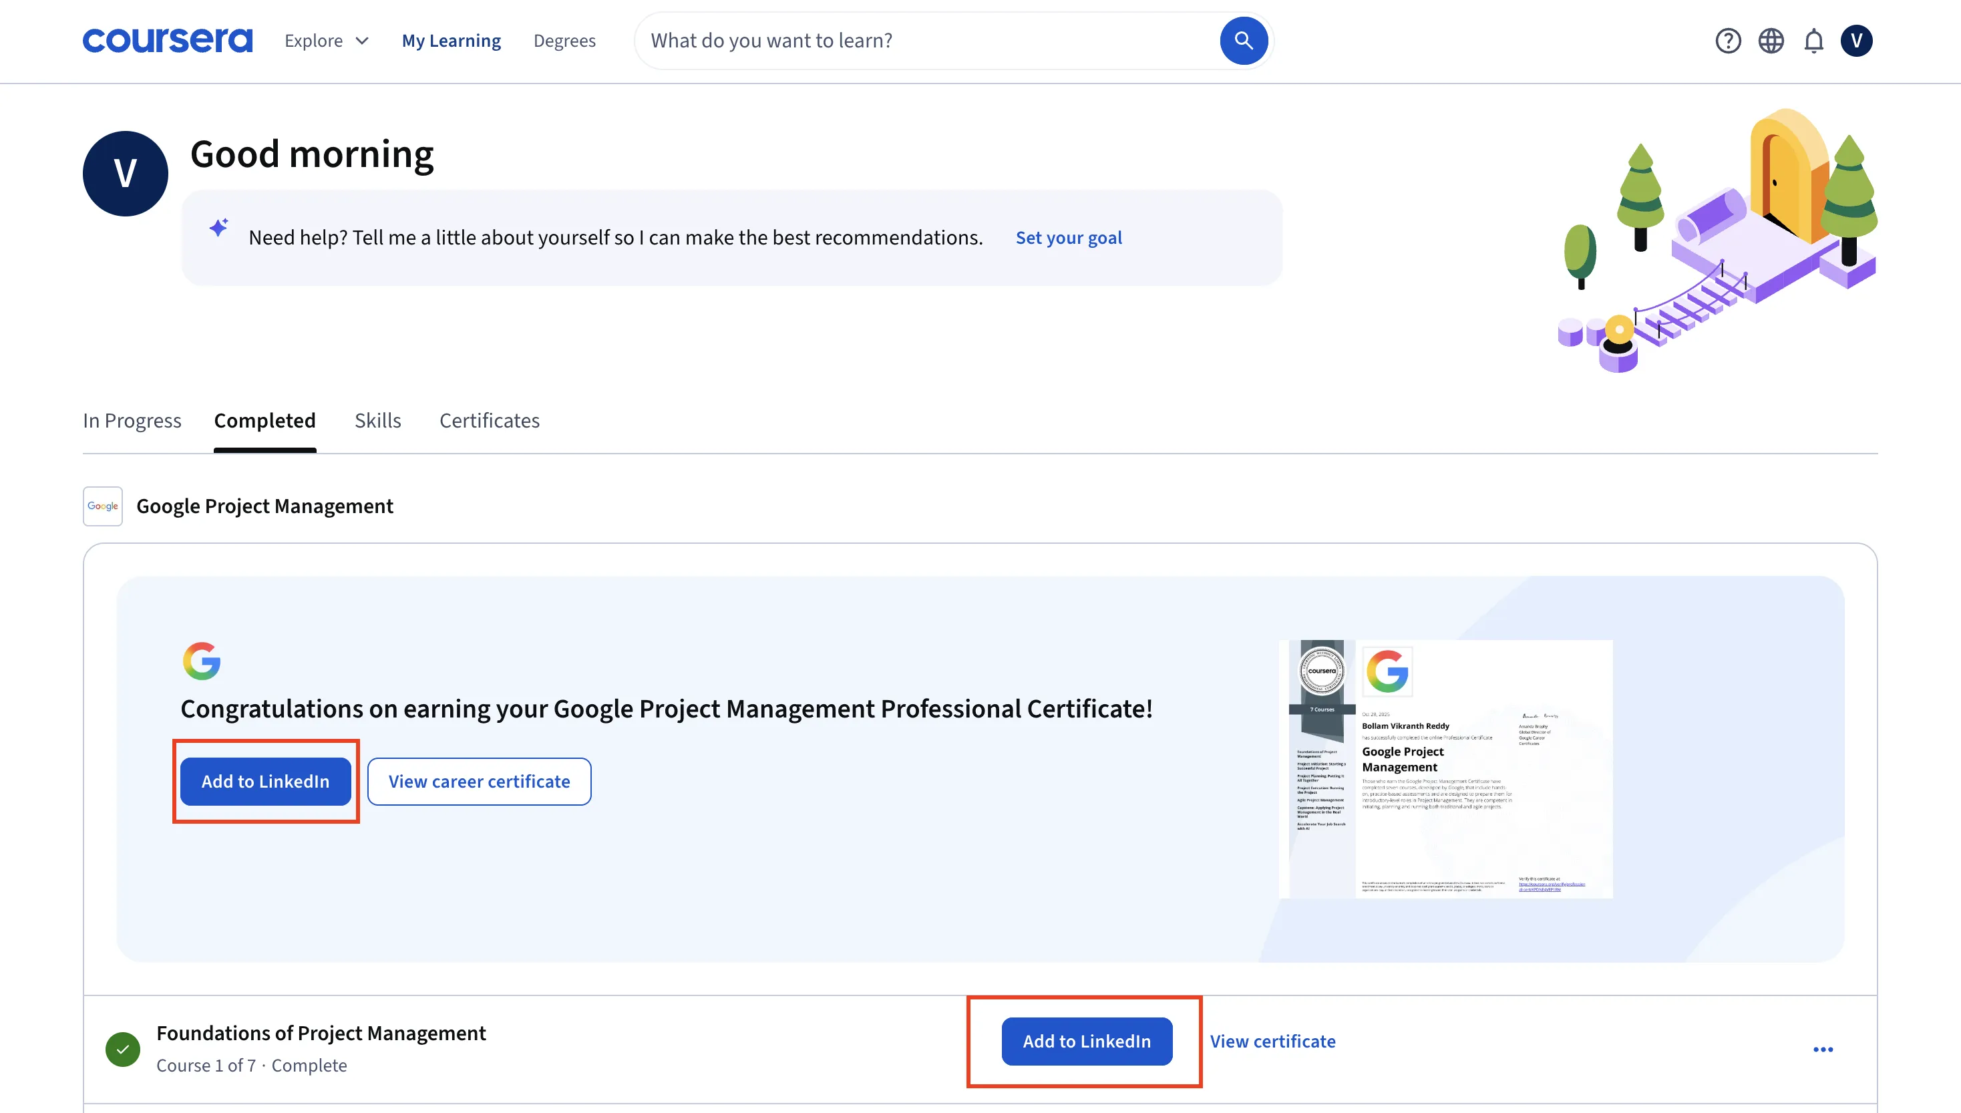
Task: Open the three-dot menu for Foundations course
Action: coord(1823,1050)
